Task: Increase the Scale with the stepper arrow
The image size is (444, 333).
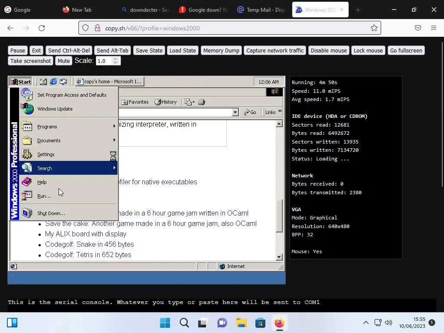Action: [x=115, y=59]
